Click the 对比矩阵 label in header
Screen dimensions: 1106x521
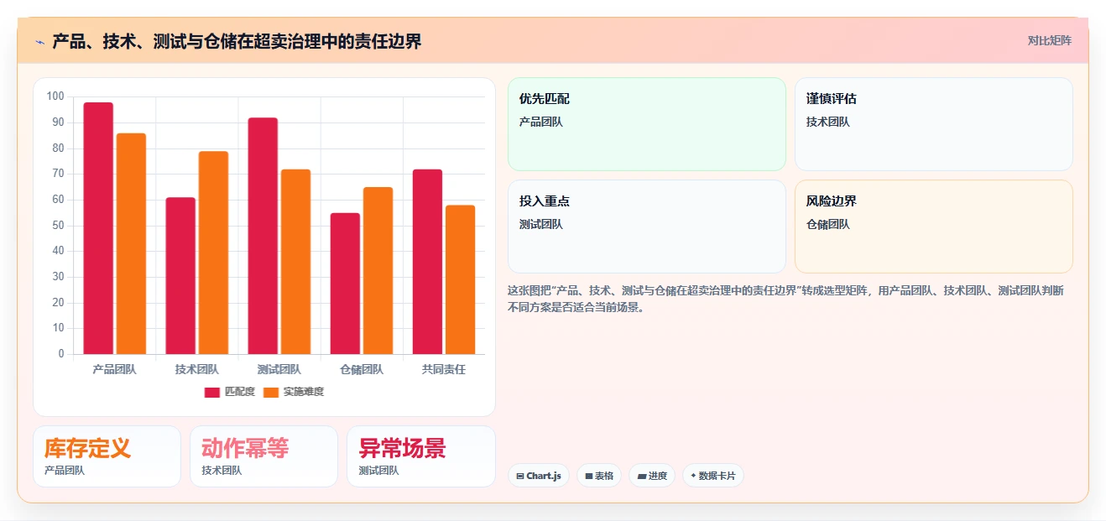(x=1049, y=40)
